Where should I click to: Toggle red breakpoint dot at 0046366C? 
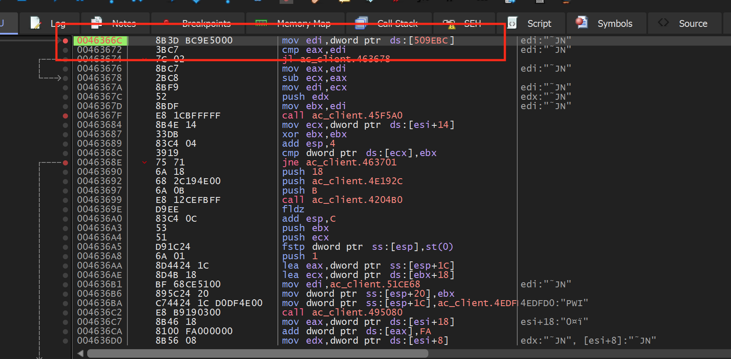click(x=65, y=41)
